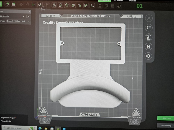Click the add model cube icon

[7, 4]
